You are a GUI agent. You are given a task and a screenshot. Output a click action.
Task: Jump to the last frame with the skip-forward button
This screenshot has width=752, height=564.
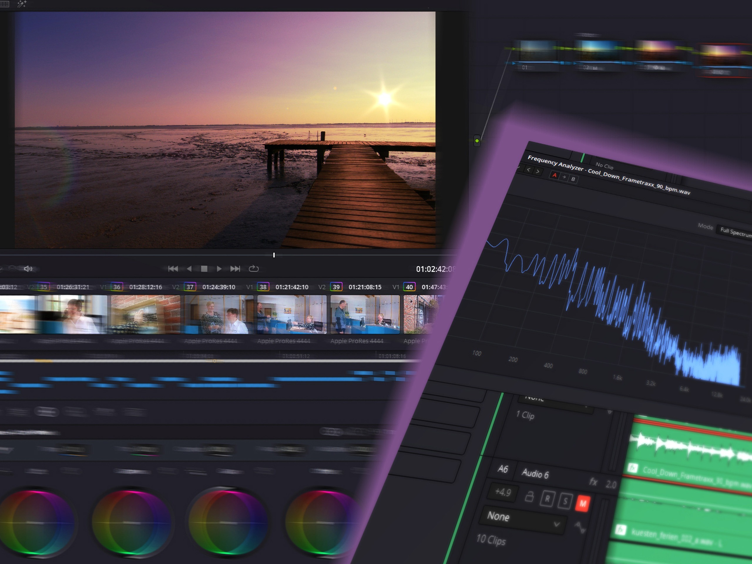[235, 269]
